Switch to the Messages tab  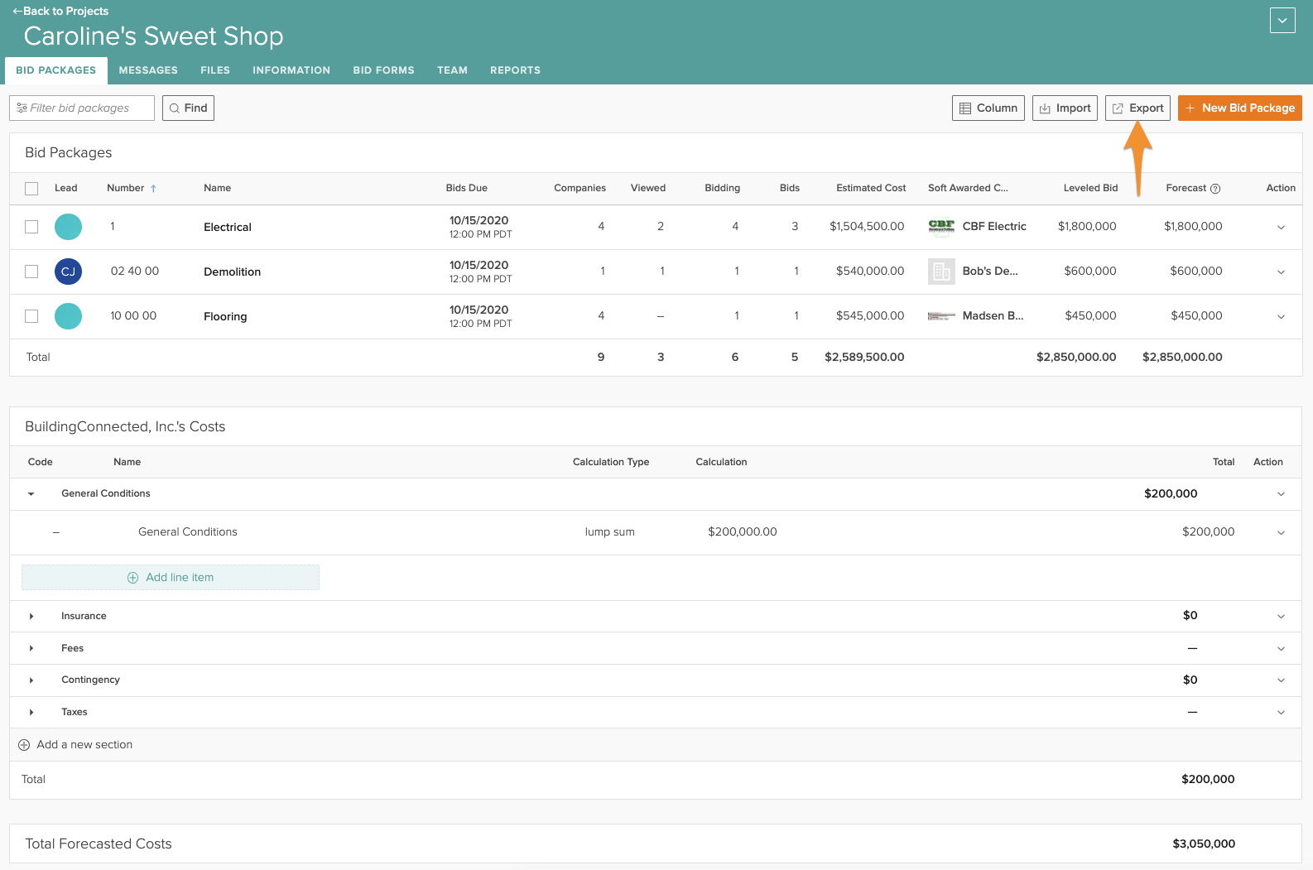tap(148, 70)
